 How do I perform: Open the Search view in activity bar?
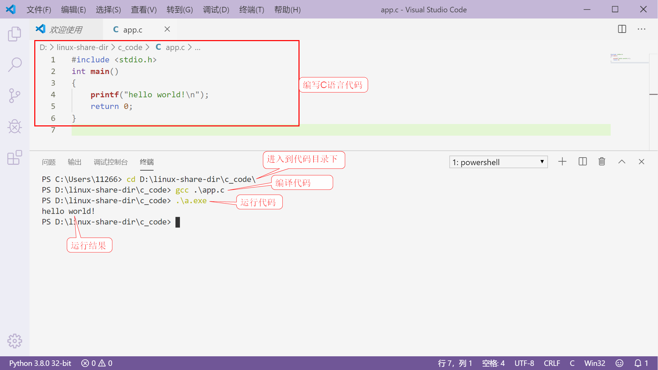(x=14, y=64)
